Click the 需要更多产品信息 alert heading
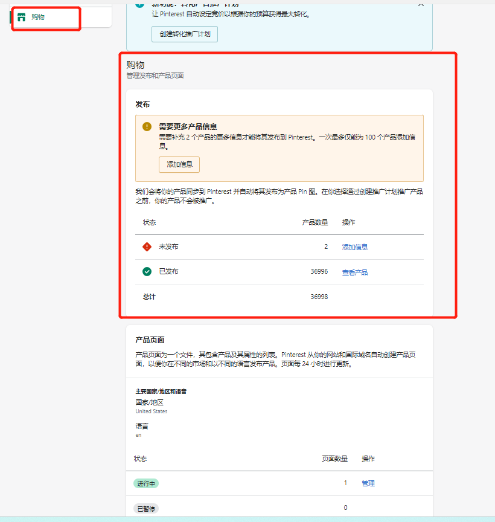Viewport: 495px width, 522px height. tap(188, 127)
